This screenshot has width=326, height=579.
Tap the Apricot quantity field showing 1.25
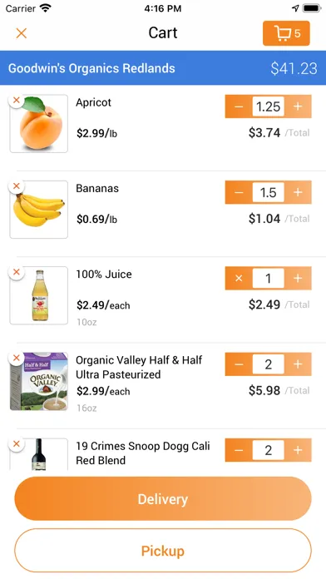(269, 106)
